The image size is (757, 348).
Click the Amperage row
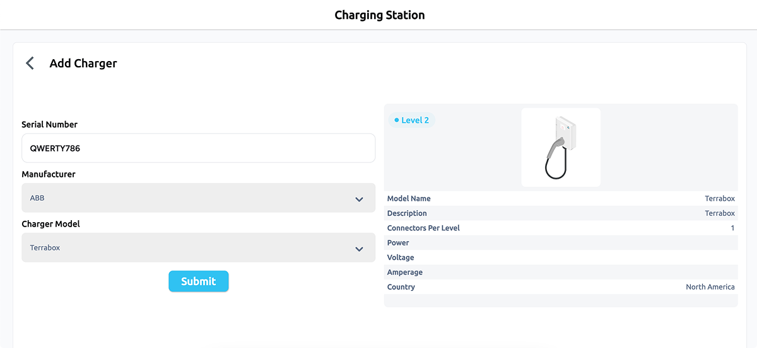pyautogui.click(x=560, y=272)
